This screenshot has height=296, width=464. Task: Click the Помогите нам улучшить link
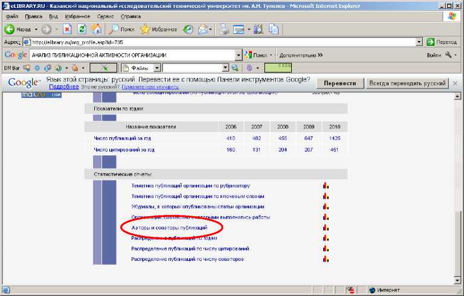[x=150, y=87]
